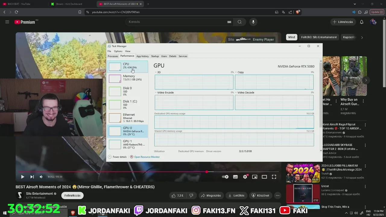Switch to App history tab
This screenshot has height=217, width=386.
click(142, 56)
